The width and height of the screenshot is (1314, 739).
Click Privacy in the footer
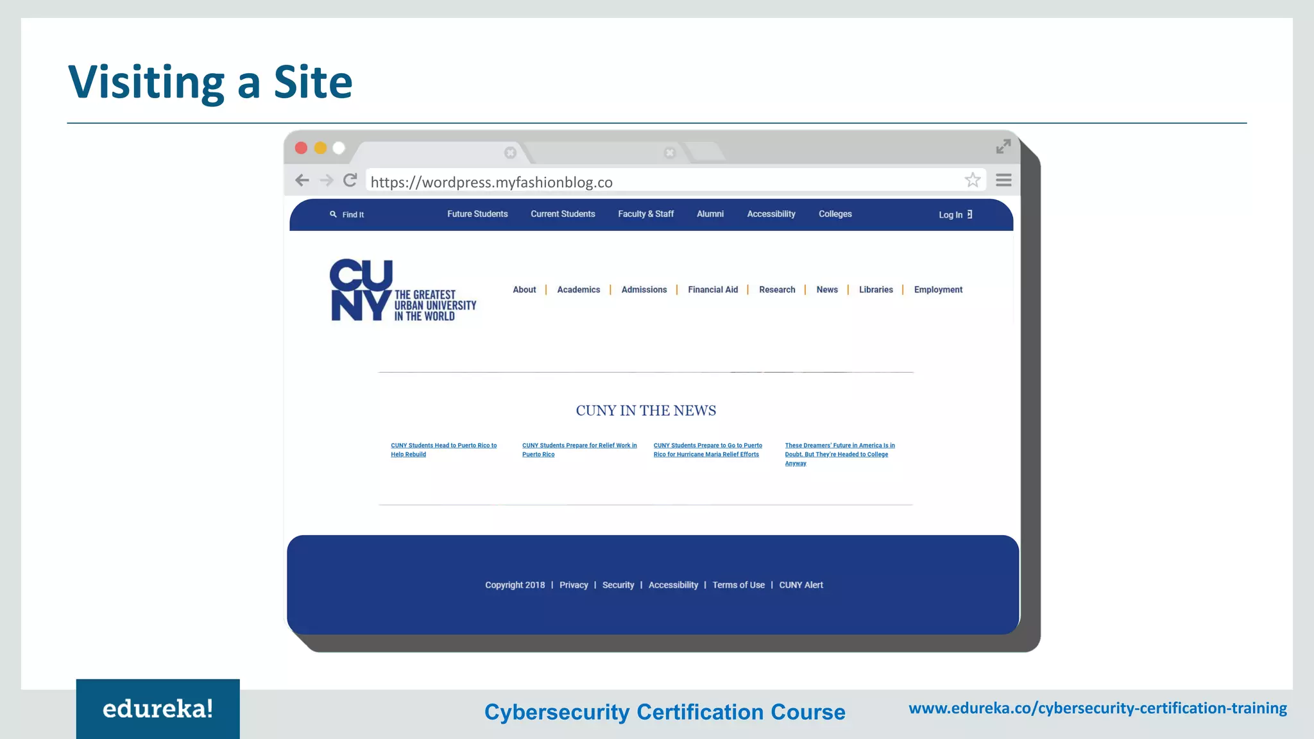point(574,585)
